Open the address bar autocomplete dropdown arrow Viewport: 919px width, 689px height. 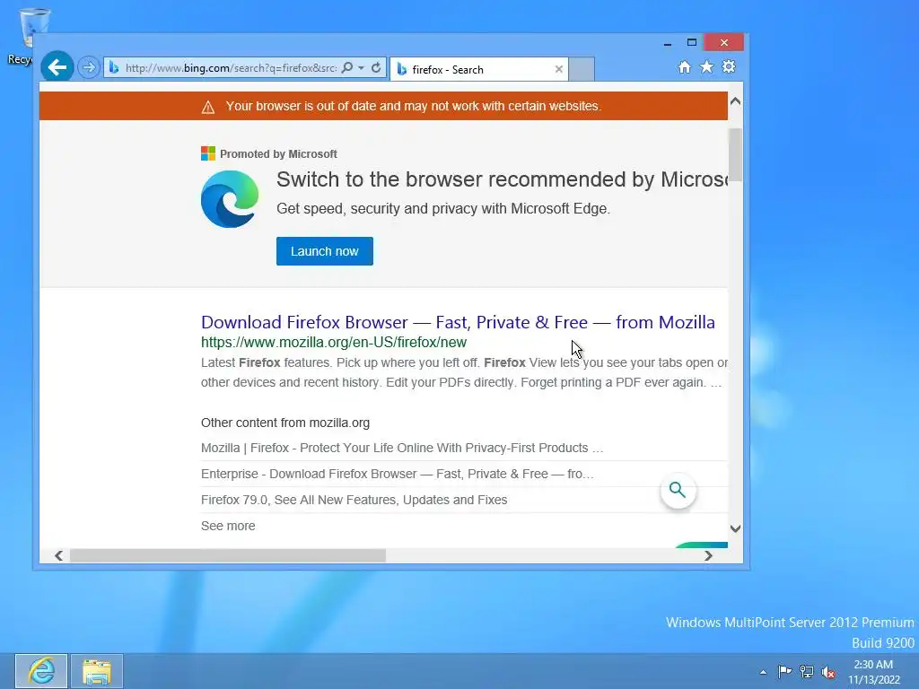coord(361,68)
